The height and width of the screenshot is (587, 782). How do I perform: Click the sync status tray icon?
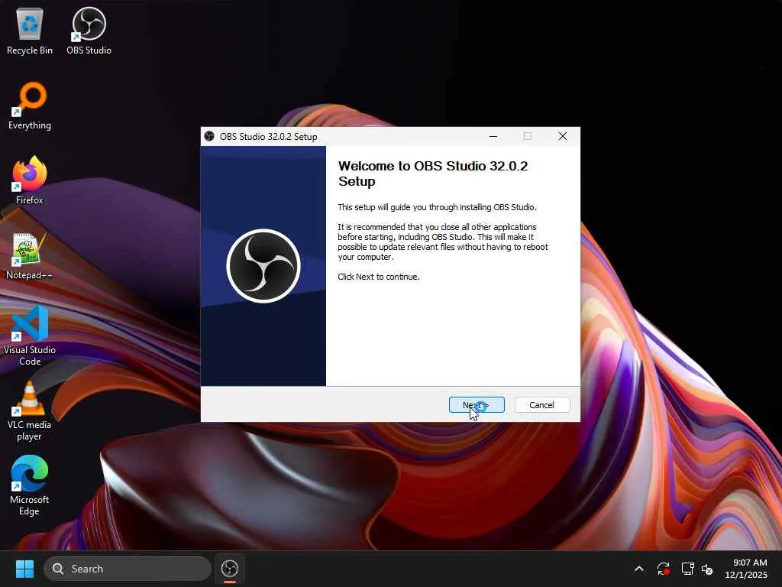[x=664, y=569]
